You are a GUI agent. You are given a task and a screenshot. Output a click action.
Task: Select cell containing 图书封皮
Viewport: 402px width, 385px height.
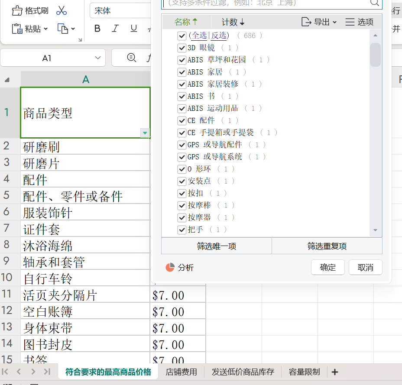click(x=85, y=344)
